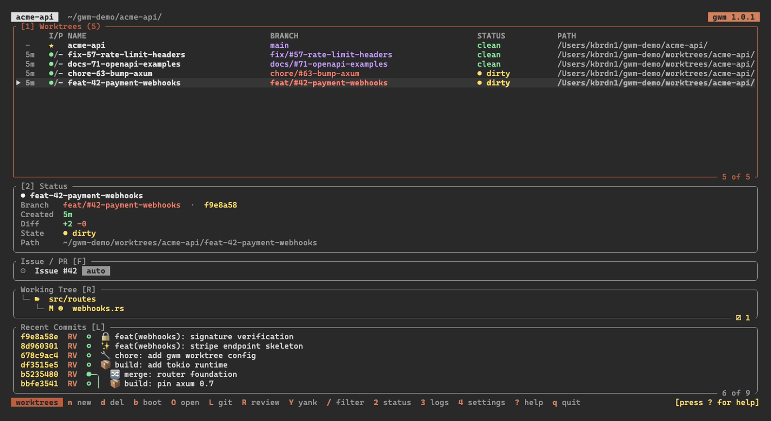Click the RV marker on commit df3515e5
Image resolution: width=771 pixels, height=421 pixels.
pos(72,365)
